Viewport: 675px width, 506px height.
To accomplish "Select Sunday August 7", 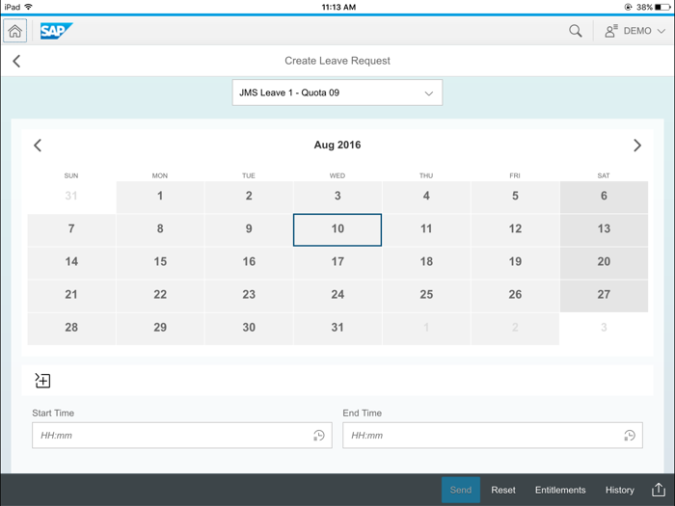I will 71,229.
